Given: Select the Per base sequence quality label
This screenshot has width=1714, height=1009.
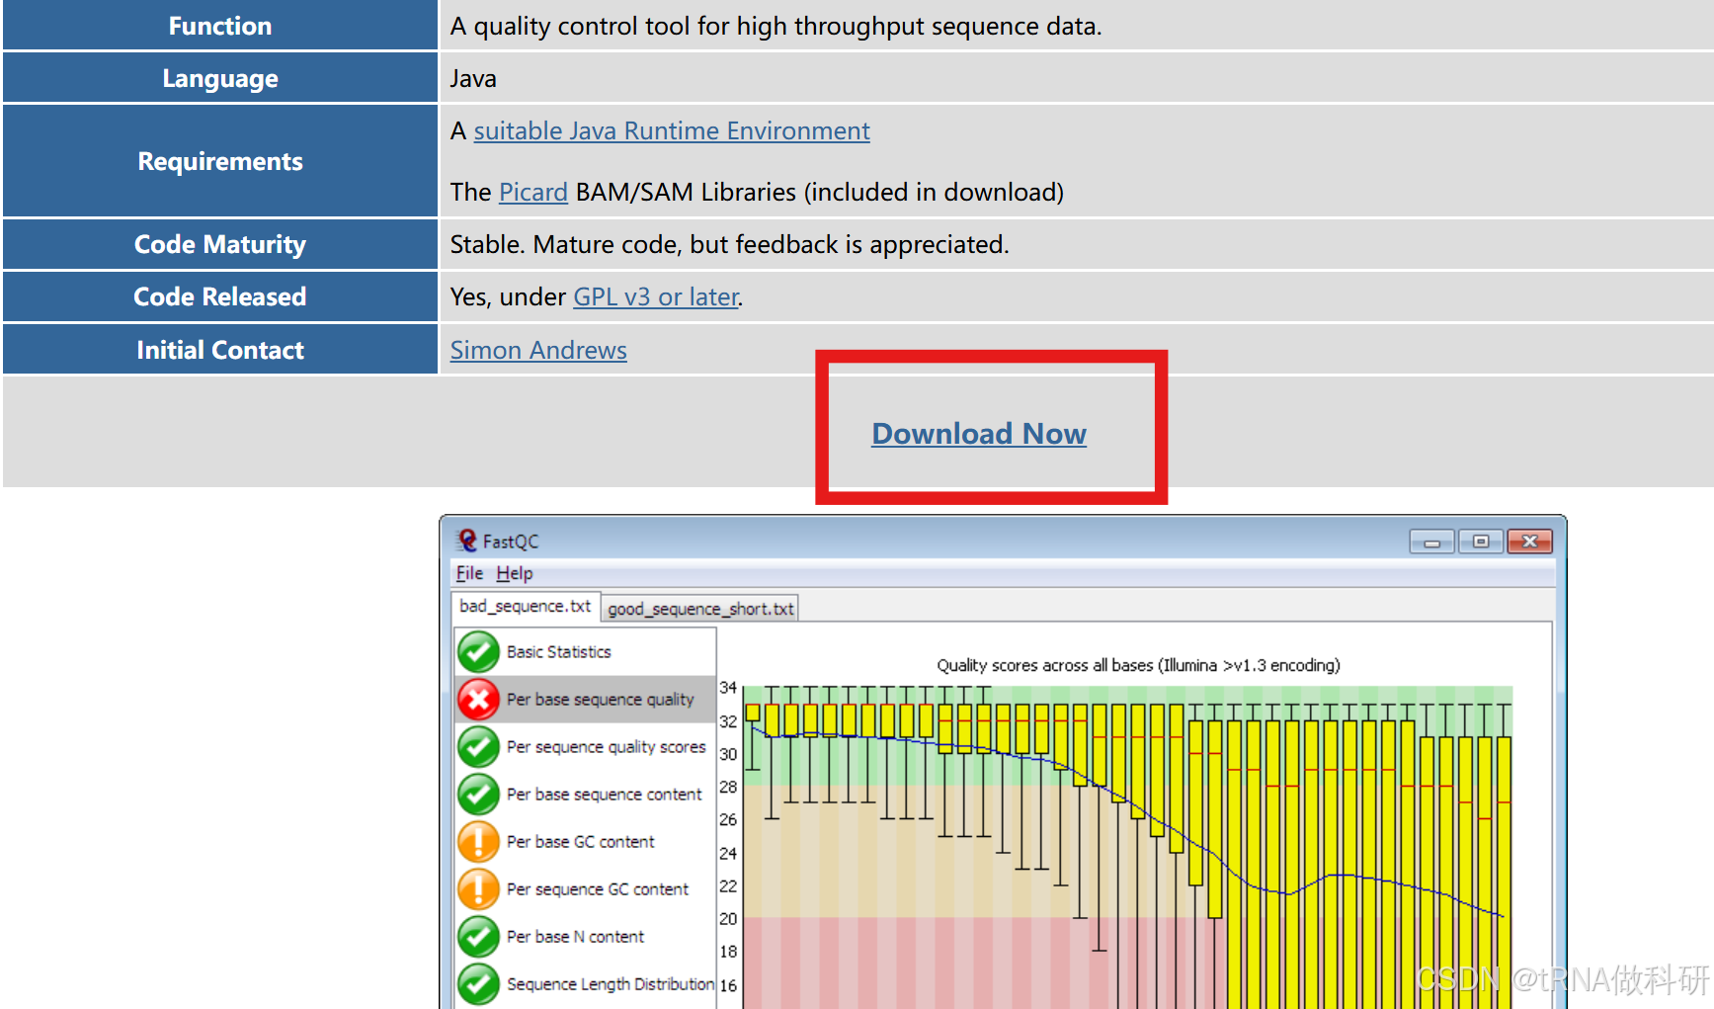Looking at the screenshot, I should (600, 700).
